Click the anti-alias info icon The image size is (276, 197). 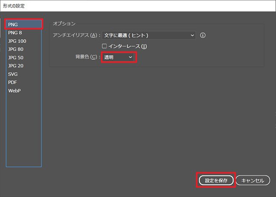click(203, 35)
